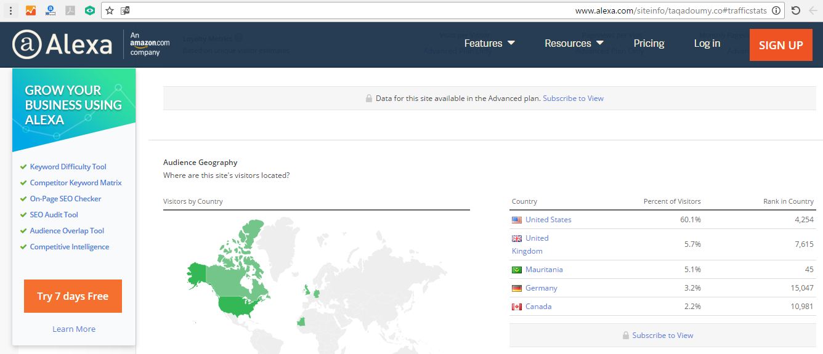Expand the Resources dropdown menu
This screenshot has width=823, height=354.
574,43
